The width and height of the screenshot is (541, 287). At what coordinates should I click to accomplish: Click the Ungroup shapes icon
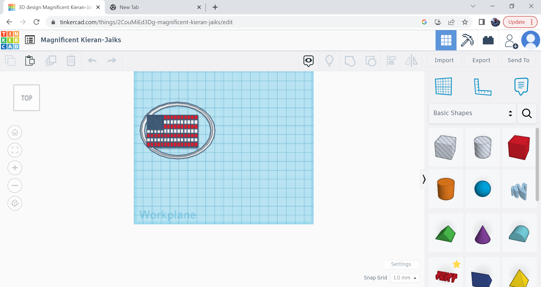pos(371,61)
